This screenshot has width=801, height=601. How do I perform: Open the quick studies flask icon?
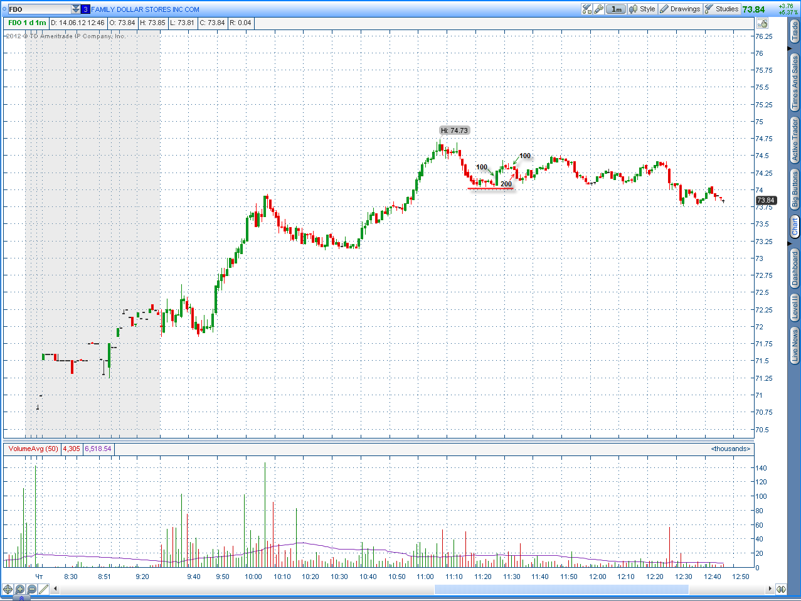click(x=587, y=9)
